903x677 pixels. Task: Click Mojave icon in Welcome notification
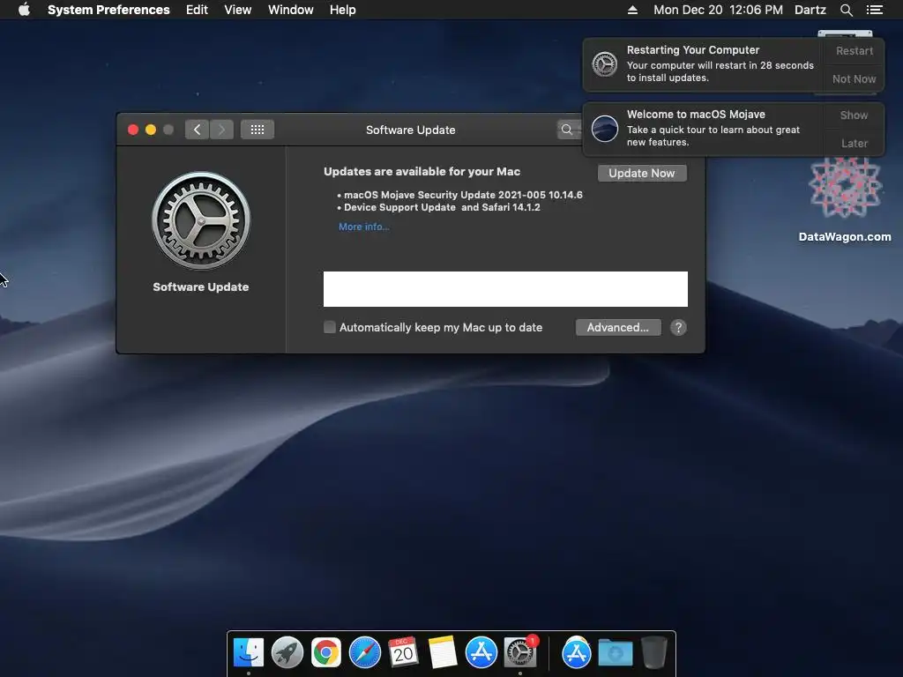605,129
